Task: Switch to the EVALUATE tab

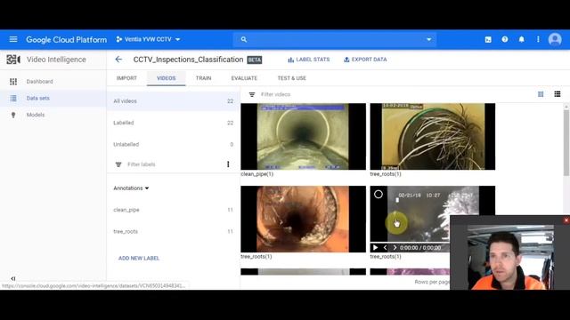Action: pos(244,78)
